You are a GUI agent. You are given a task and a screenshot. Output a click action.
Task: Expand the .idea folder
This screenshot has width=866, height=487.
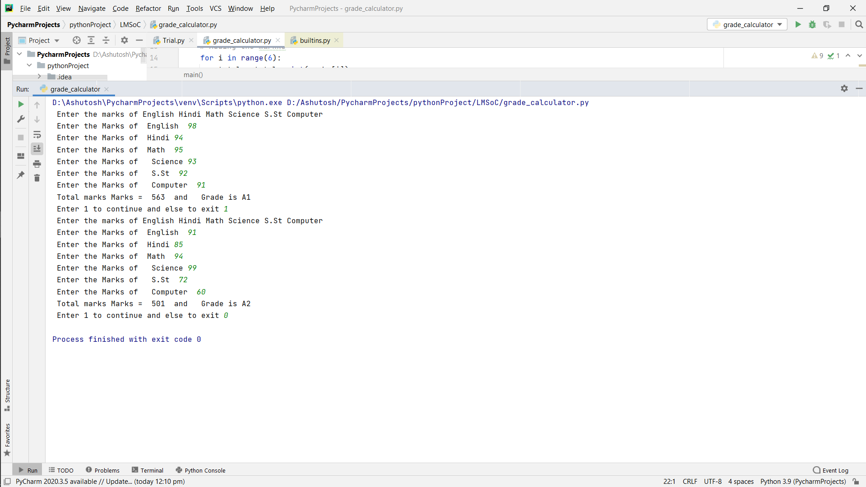coord(39,77)
